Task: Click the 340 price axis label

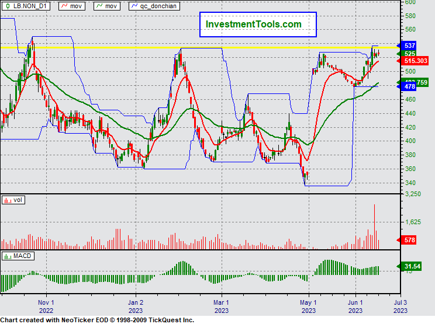Action: (x=410, y=183)
